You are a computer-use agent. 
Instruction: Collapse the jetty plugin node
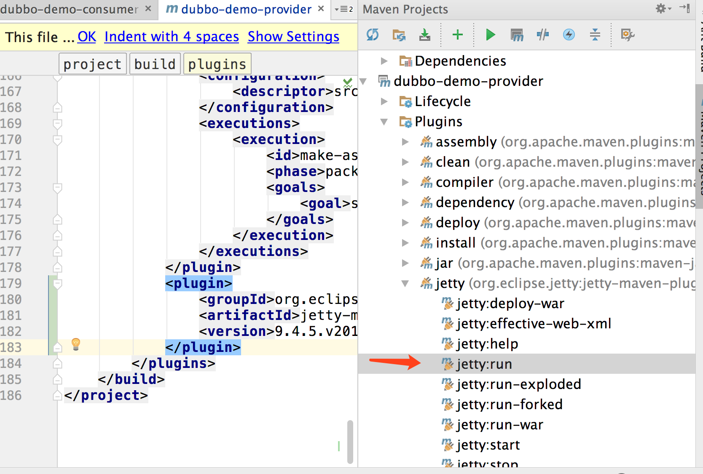405,283
